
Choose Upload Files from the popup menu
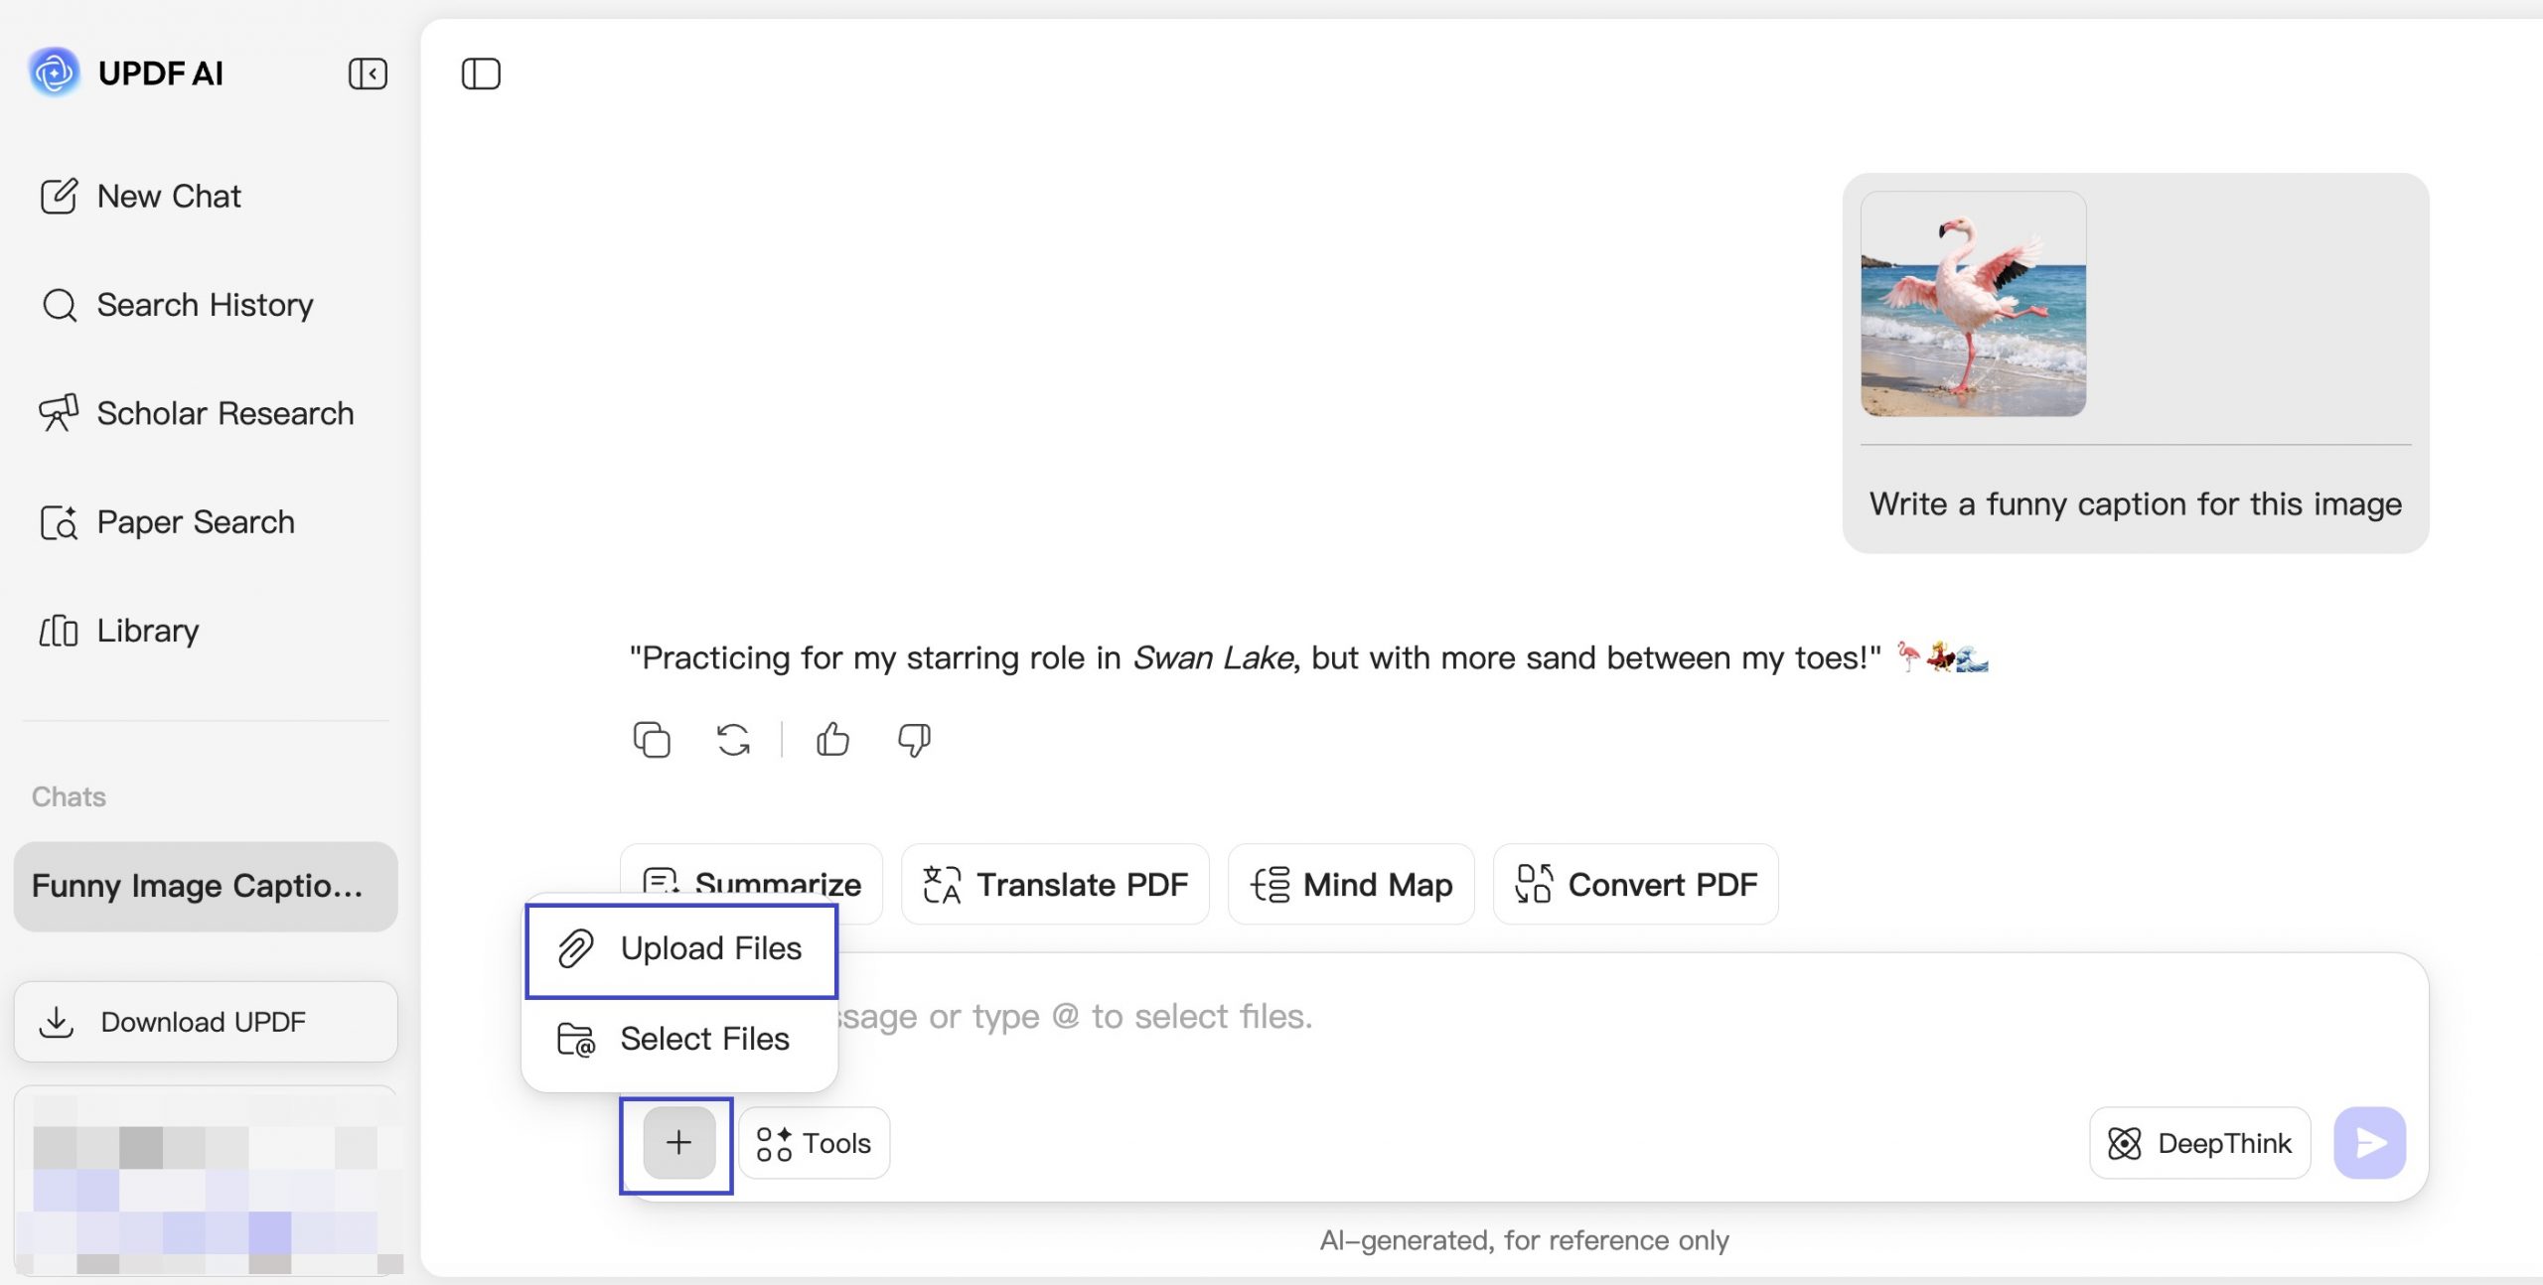[681, 950]
